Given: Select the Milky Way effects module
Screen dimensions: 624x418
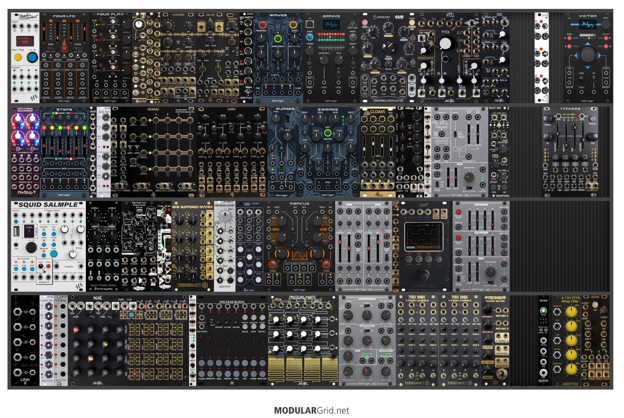Looking at the screenshot, I should (x=499, y=152).
